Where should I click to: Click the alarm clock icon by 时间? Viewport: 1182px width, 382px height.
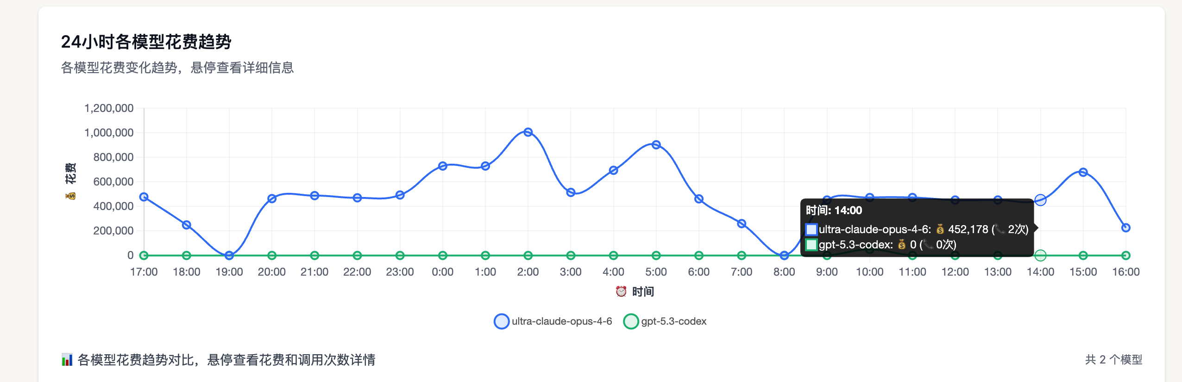coord(621,291)
